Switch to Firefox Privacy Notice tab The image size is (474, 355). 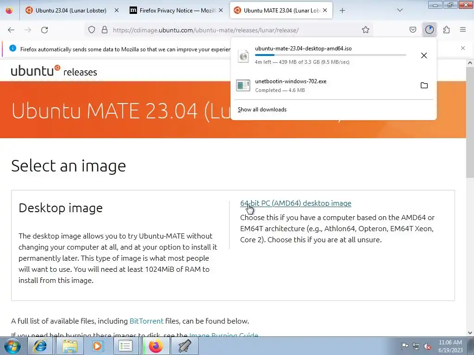coord(177,11)
